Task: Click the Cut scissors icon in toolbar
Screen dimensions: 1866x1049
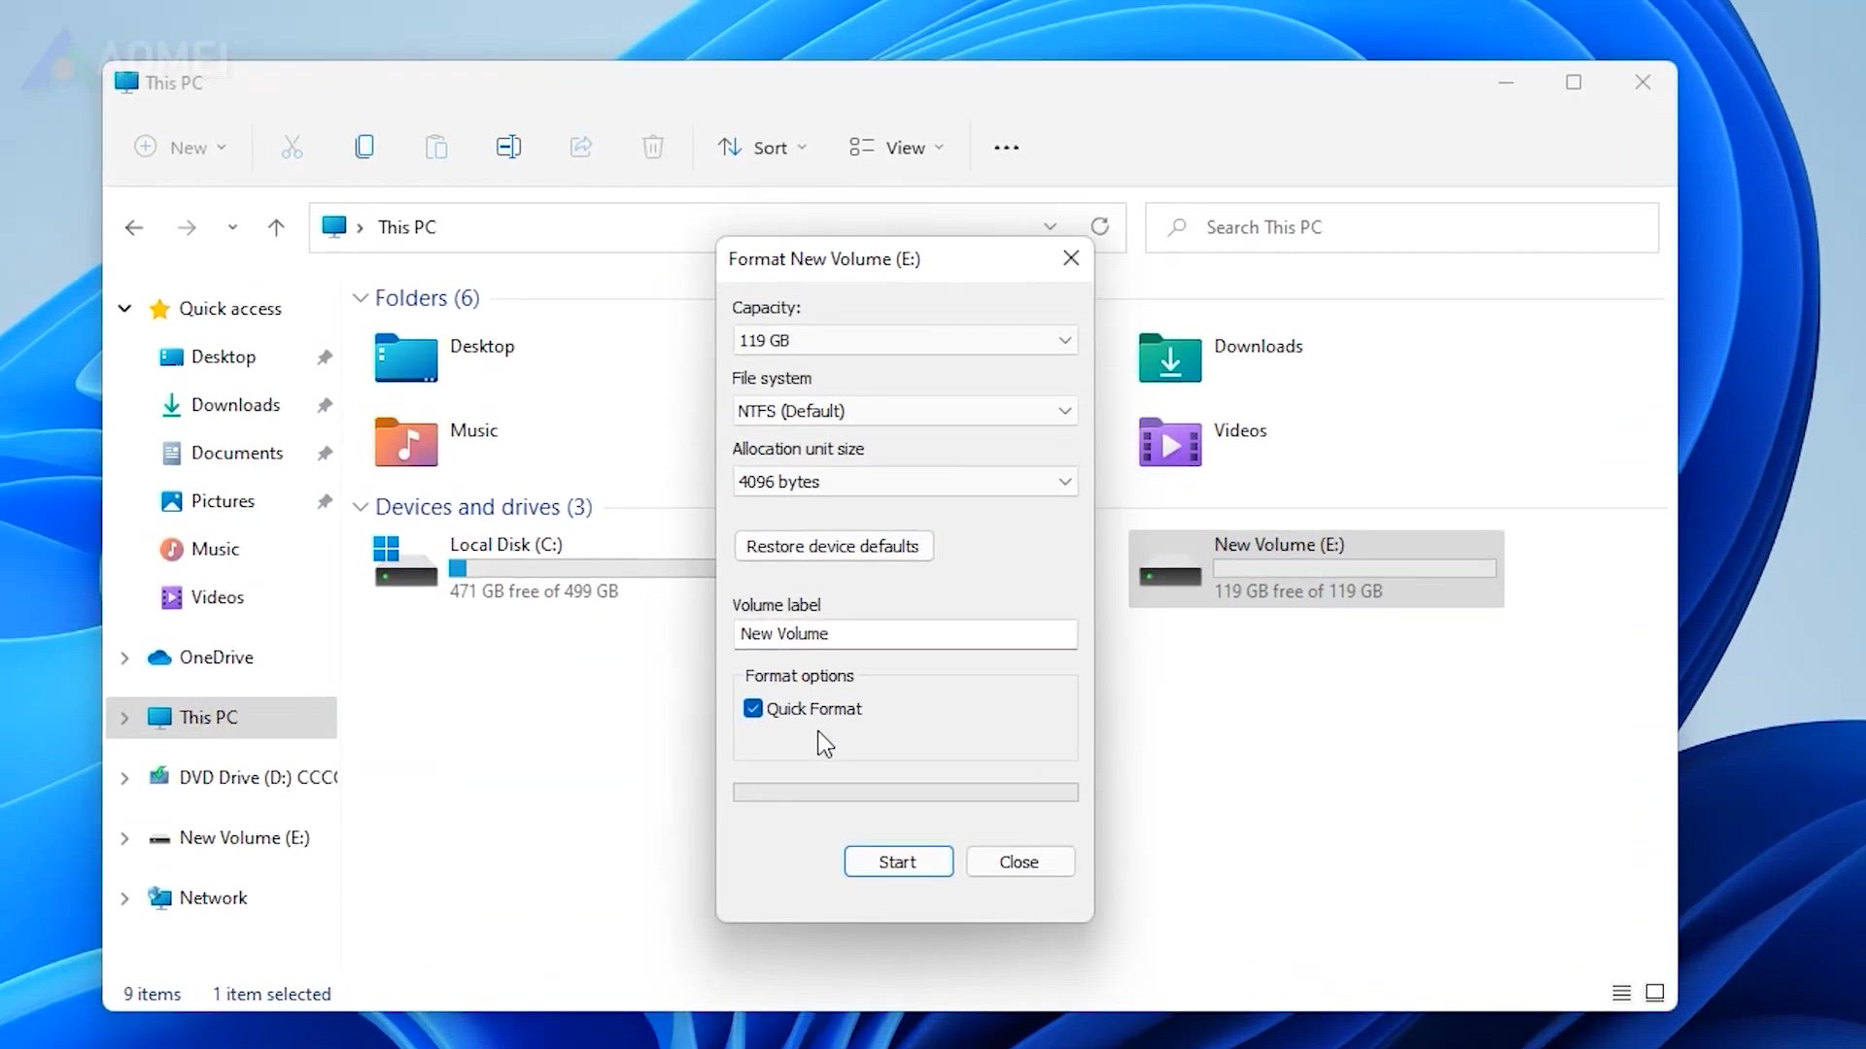Action: (292, 148)
